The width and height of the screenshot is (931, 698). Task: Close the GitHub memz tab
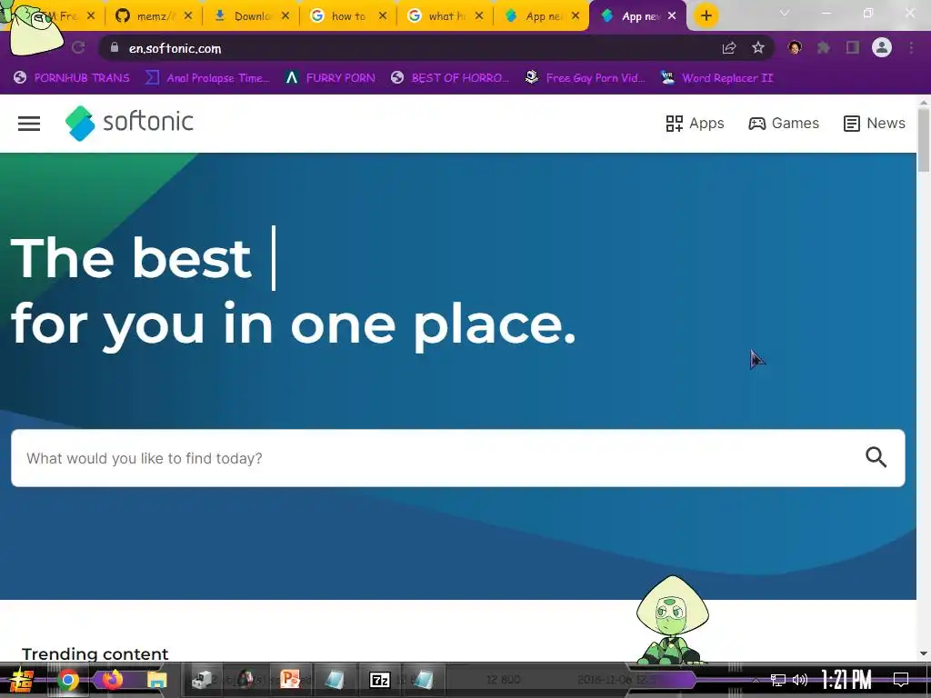(187, 16)
